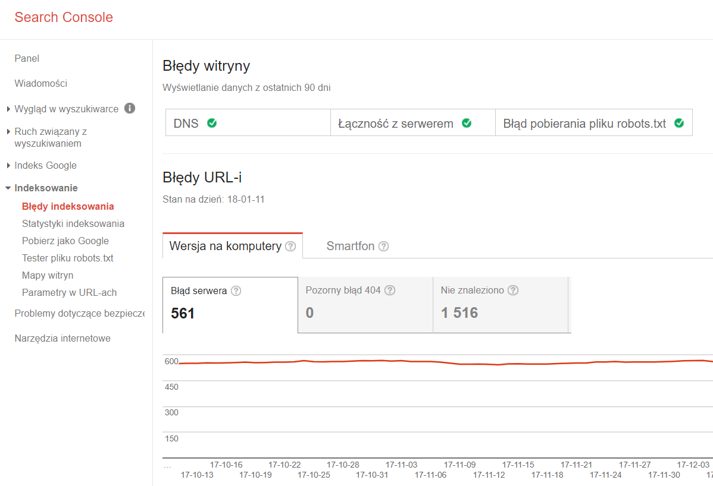
Task: Open help icon for Wersja na komputery
Action: (290, 247)
